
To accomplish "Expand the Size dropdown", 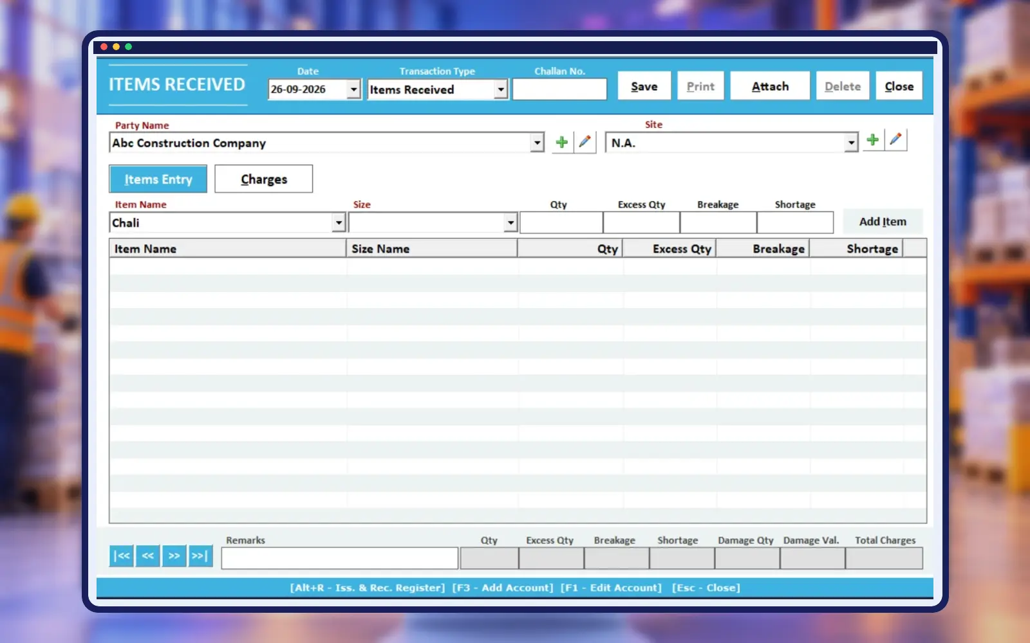I will (x=510, y=222).
